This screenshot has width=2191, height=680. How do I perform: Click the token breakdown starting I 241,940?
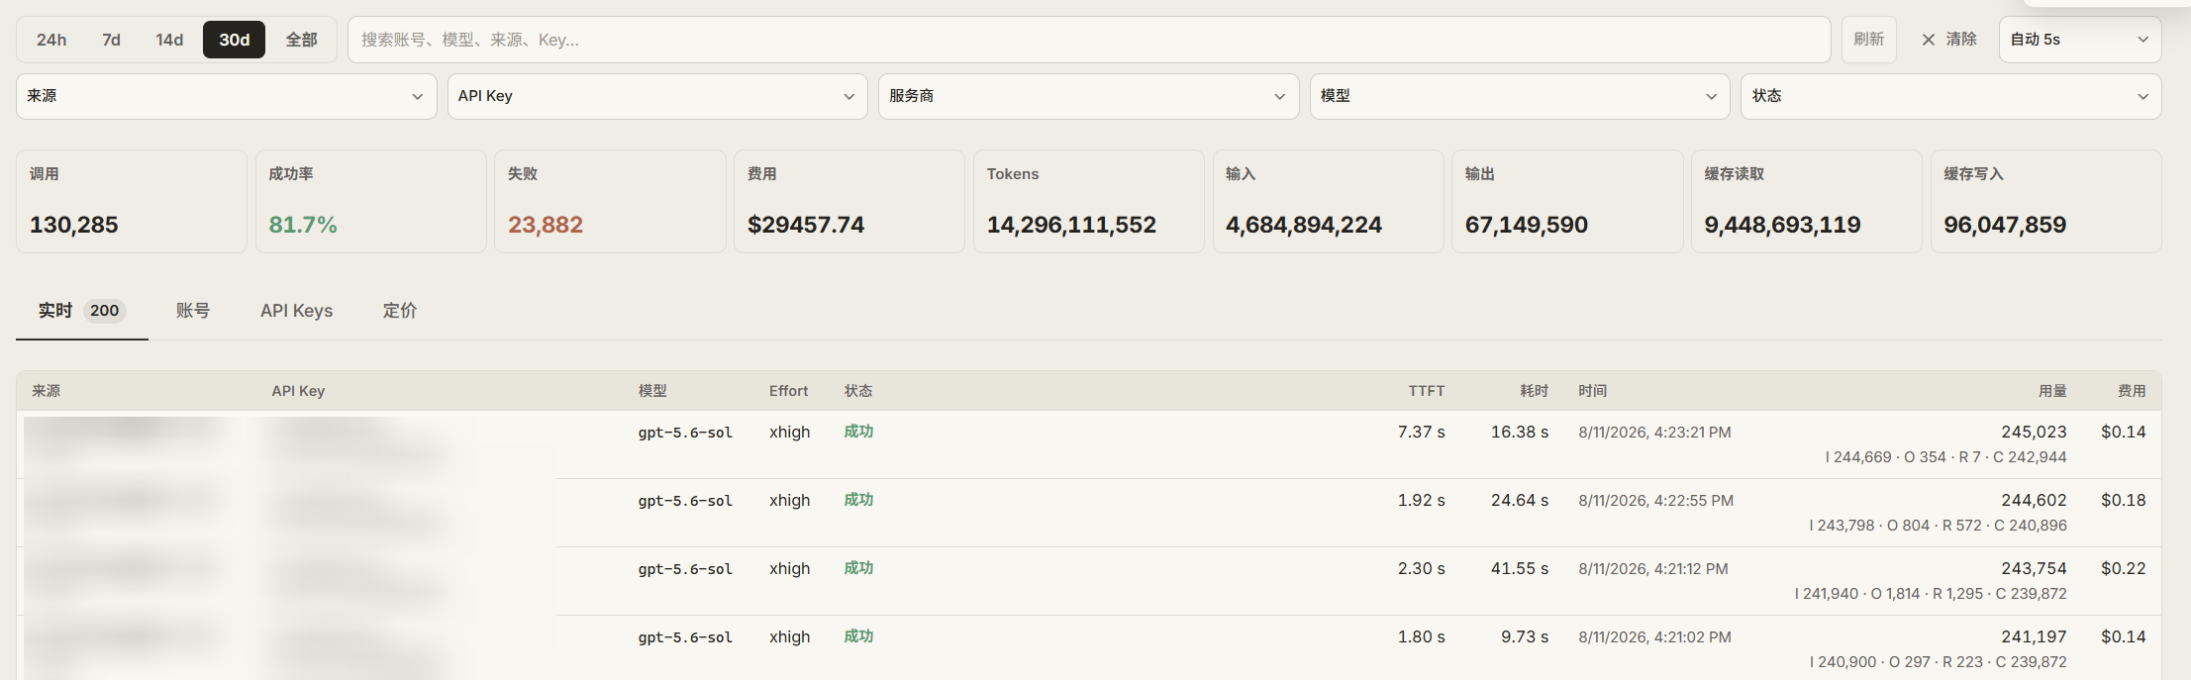1931,594
